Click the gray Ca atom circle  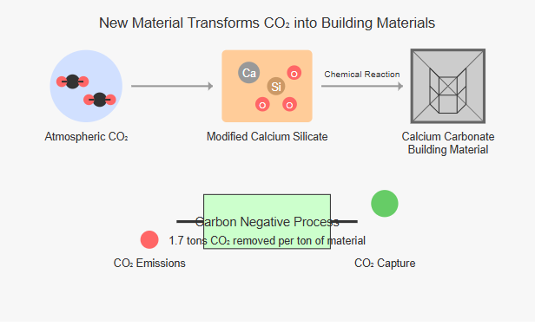248,73
